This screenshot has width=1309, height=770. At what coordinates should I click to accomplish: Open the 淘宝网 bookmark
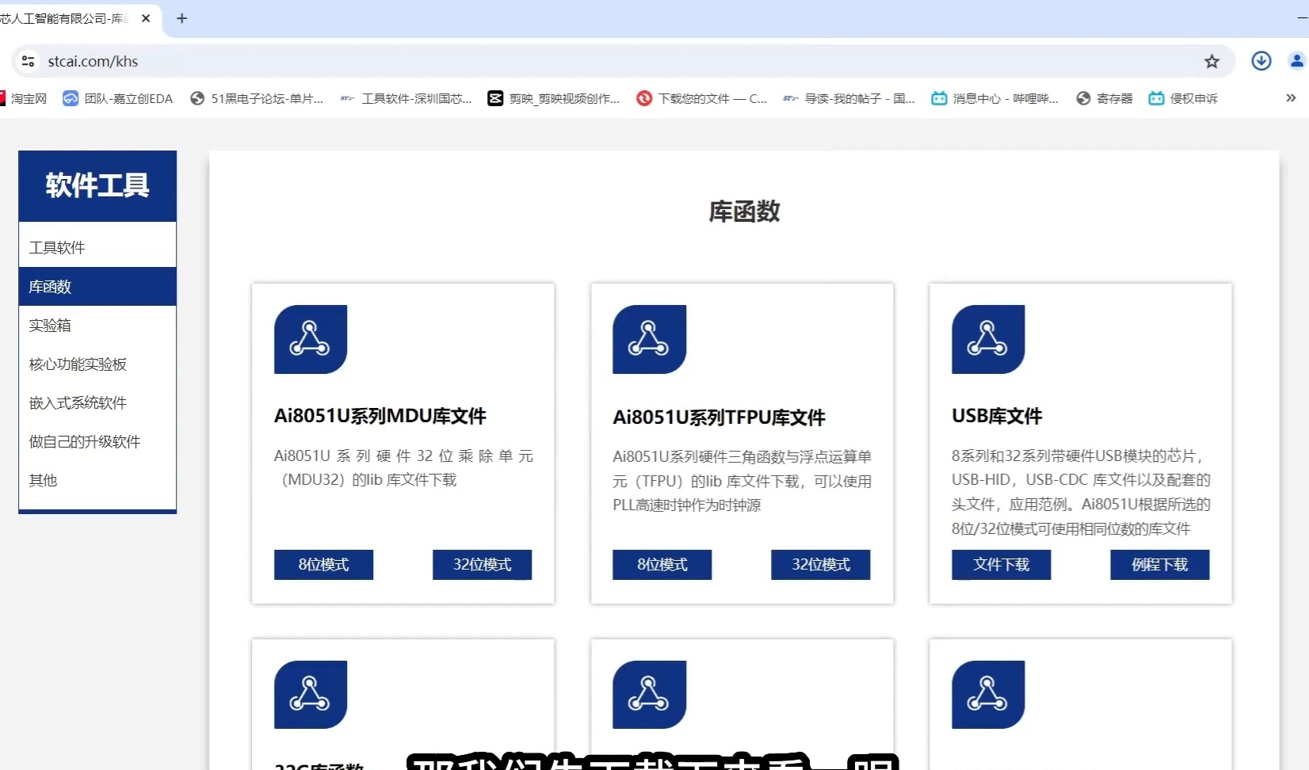[x=24, y=98]
